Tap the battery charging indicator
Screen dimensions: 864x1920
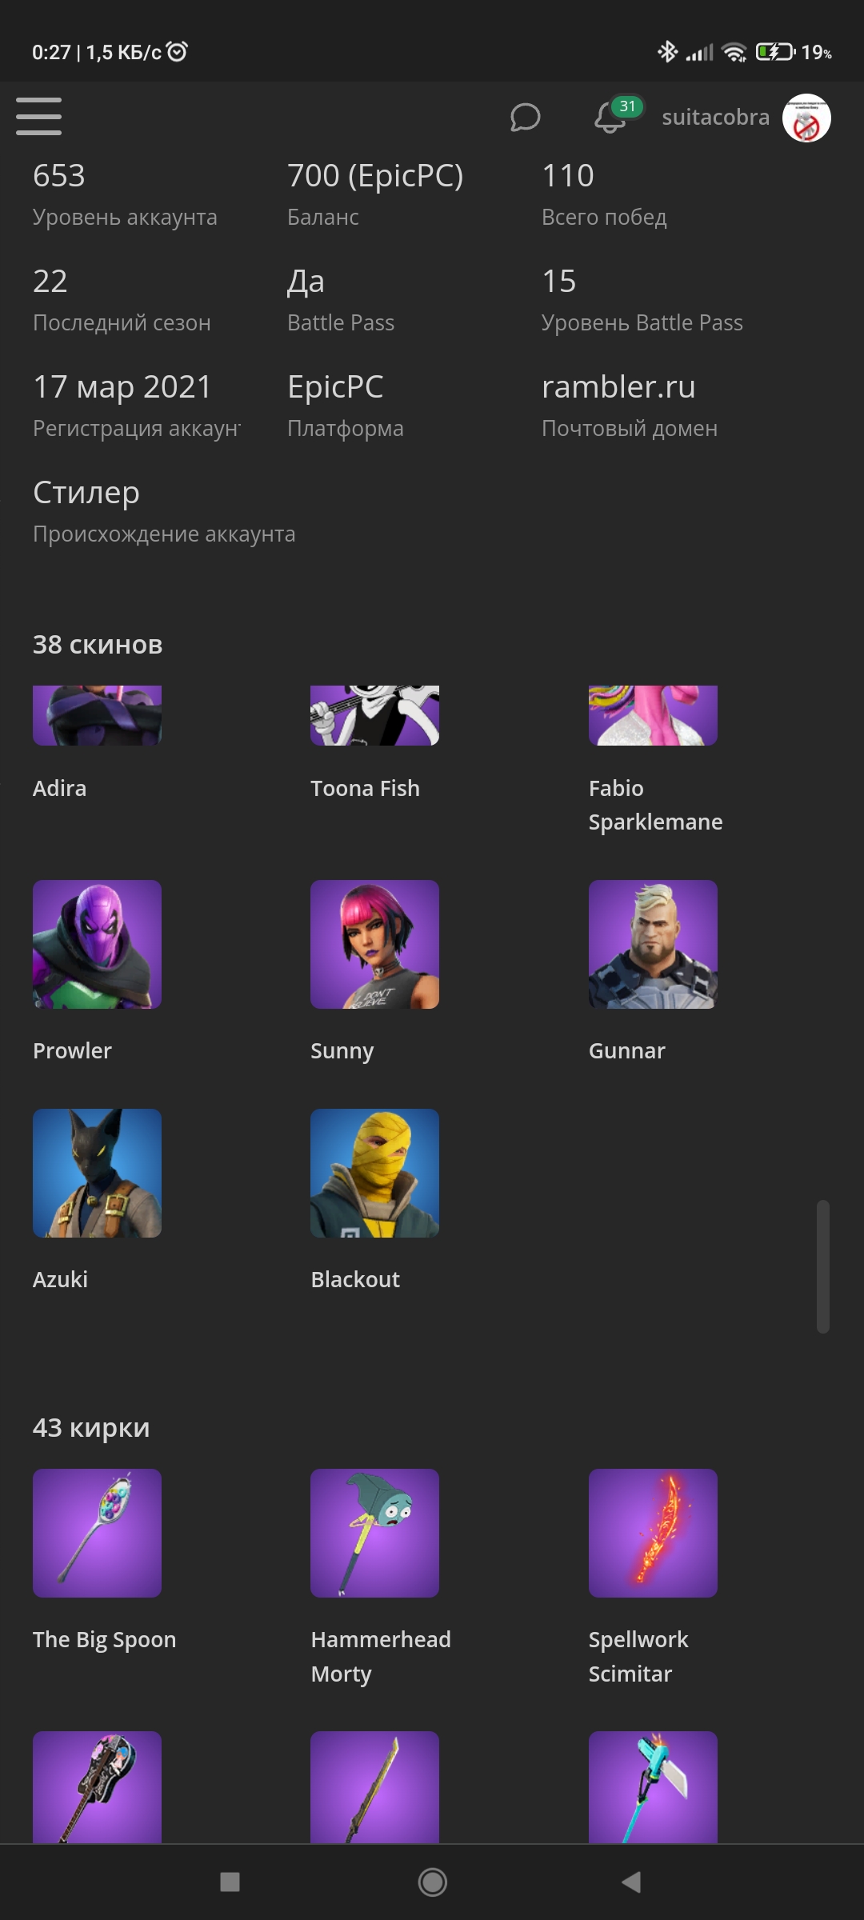pyautogui.click(x=775, y=52)
